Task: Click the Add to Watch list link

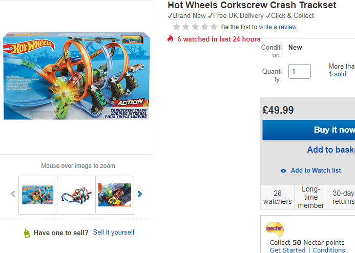Action: pos(316,171)
